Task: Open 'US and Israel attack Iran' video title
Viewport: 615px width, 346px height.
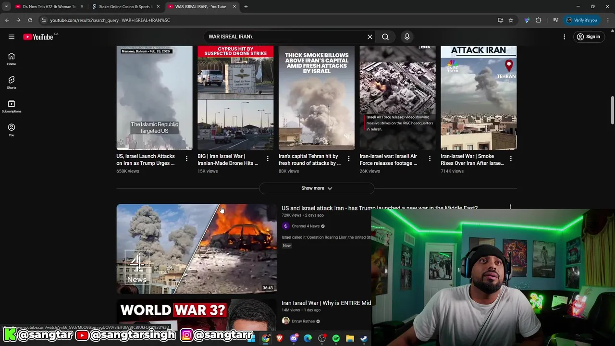Action: [380, 207]
